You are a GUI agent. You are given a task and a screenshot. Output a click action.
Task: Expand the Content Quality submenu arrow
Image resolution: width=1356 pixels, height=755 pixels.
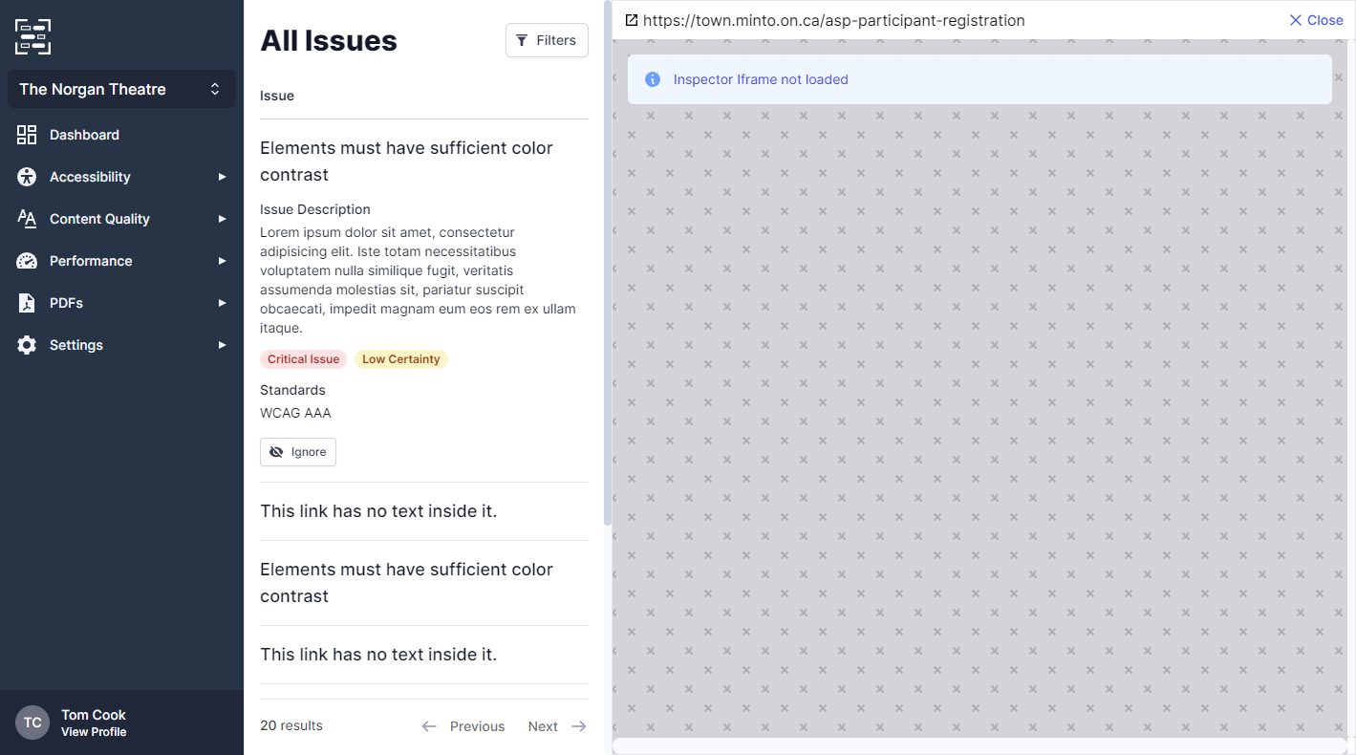pyautogui.click(x=222, y=219)
